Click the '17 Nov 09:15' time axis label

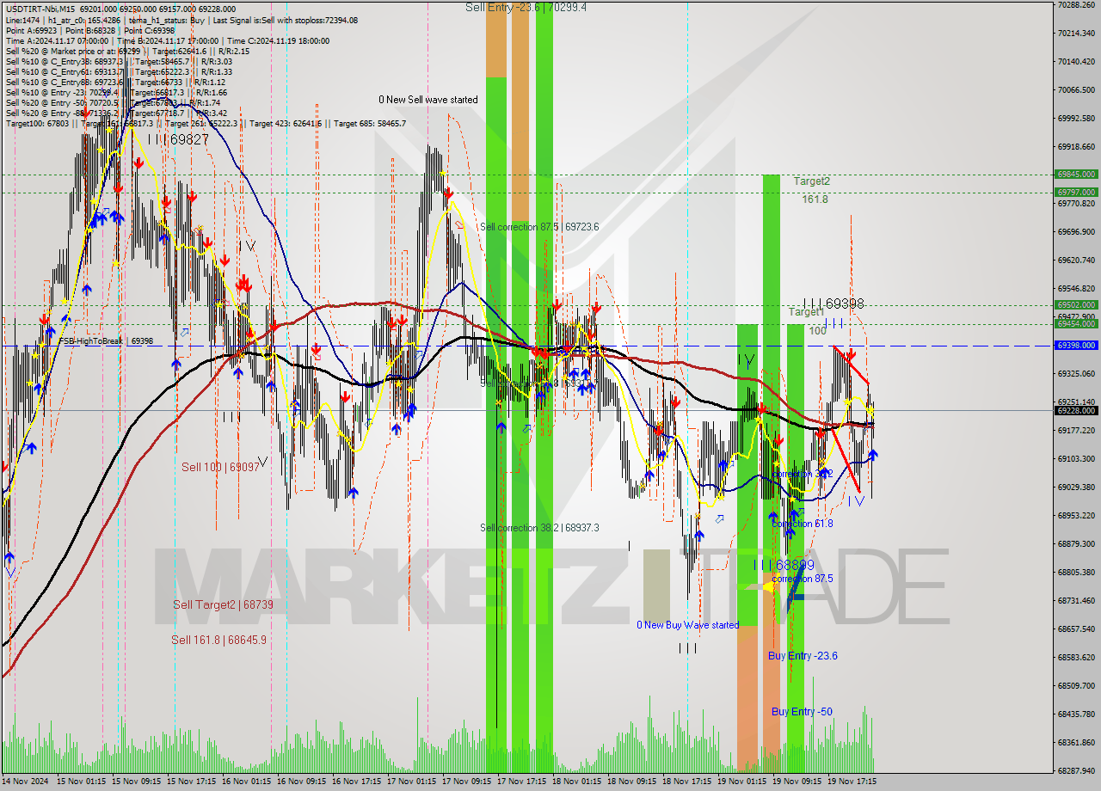[469, 782]
